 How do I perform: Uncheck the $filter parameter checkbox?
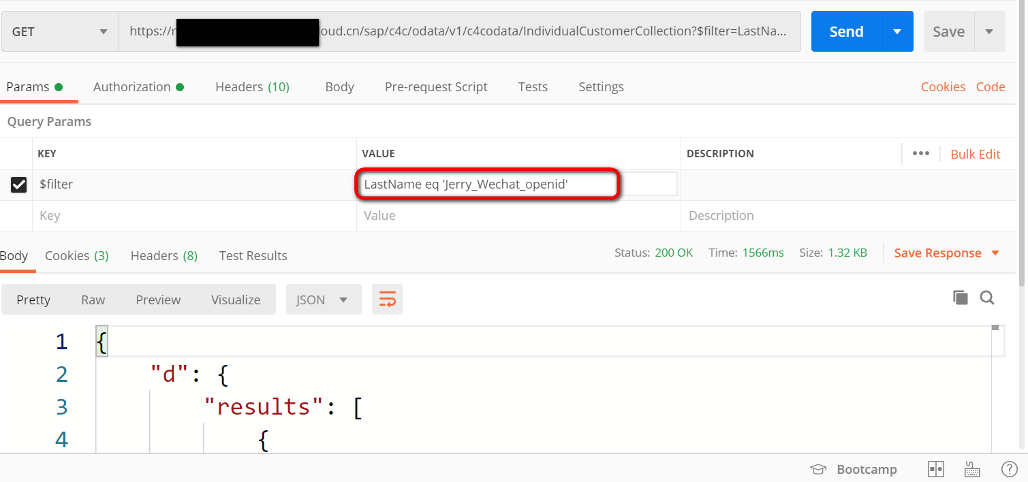pos(18,184)
